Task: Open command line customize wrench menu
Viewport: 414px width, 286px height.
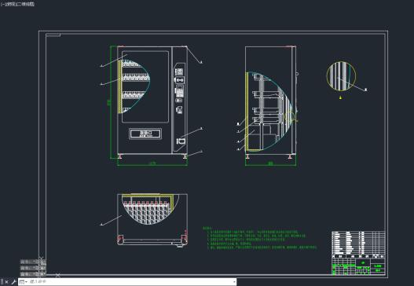Action: click(13, 282)
